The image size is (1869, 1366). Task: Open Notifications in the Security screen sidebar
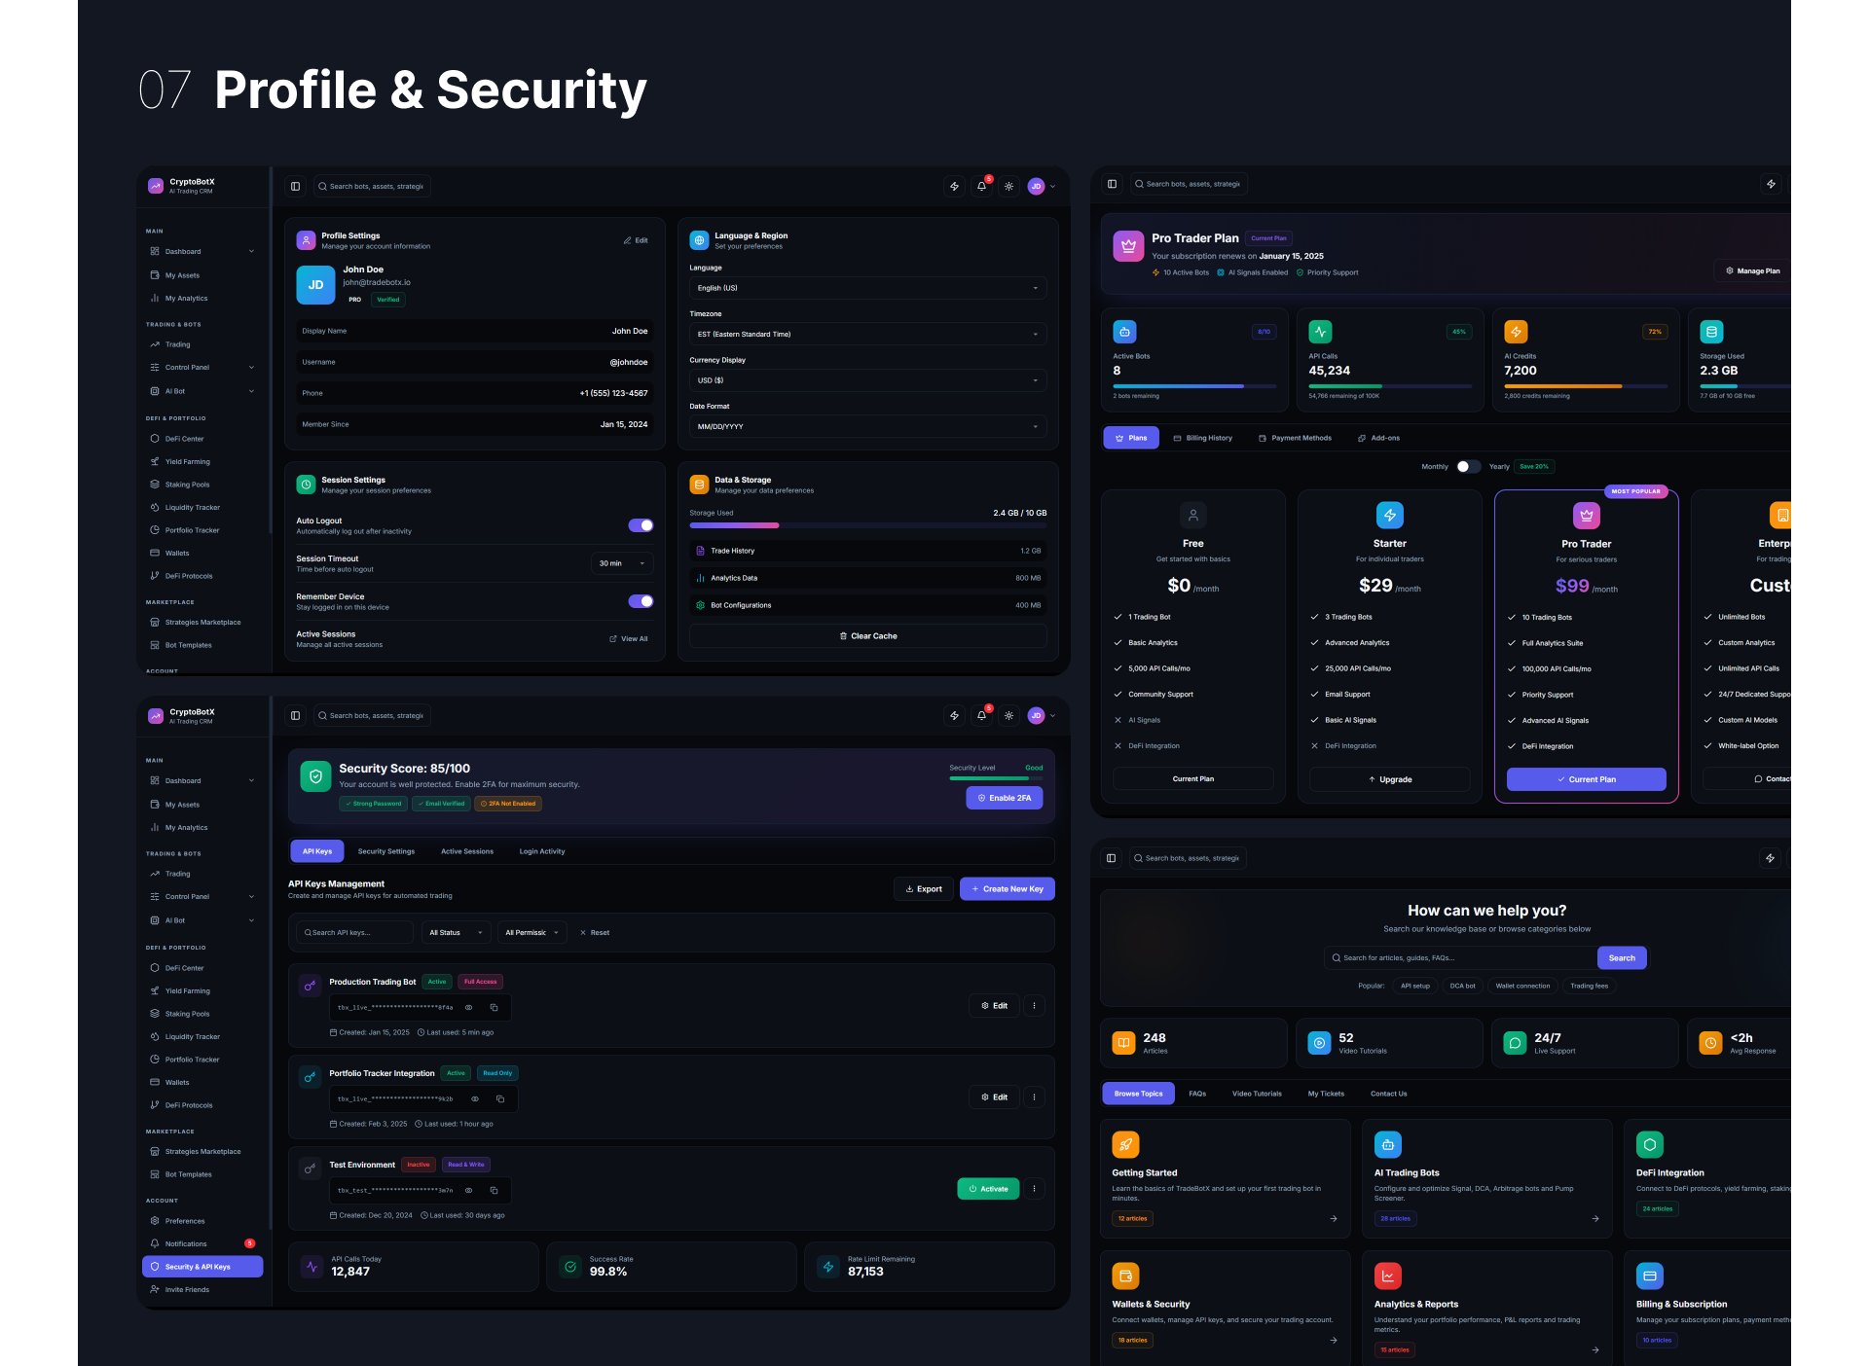pos(202,1243)
